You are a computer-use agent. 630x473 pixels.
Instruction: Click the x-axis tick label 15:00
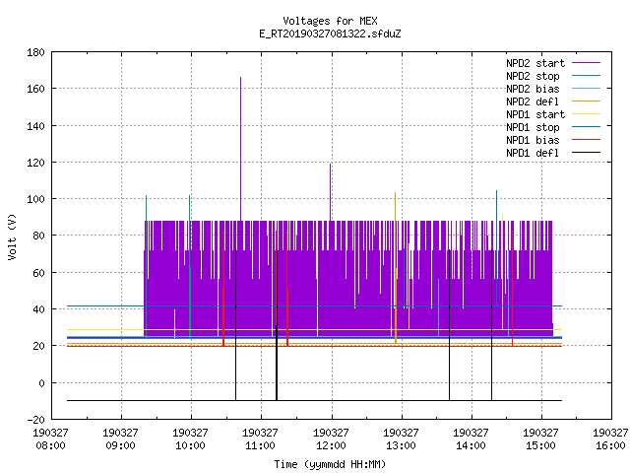(540, 445)
